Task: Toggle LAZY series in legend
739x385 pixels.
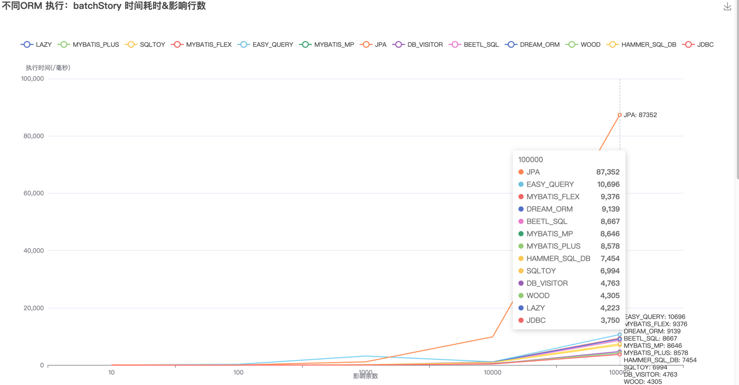Action: pos(36,45)
